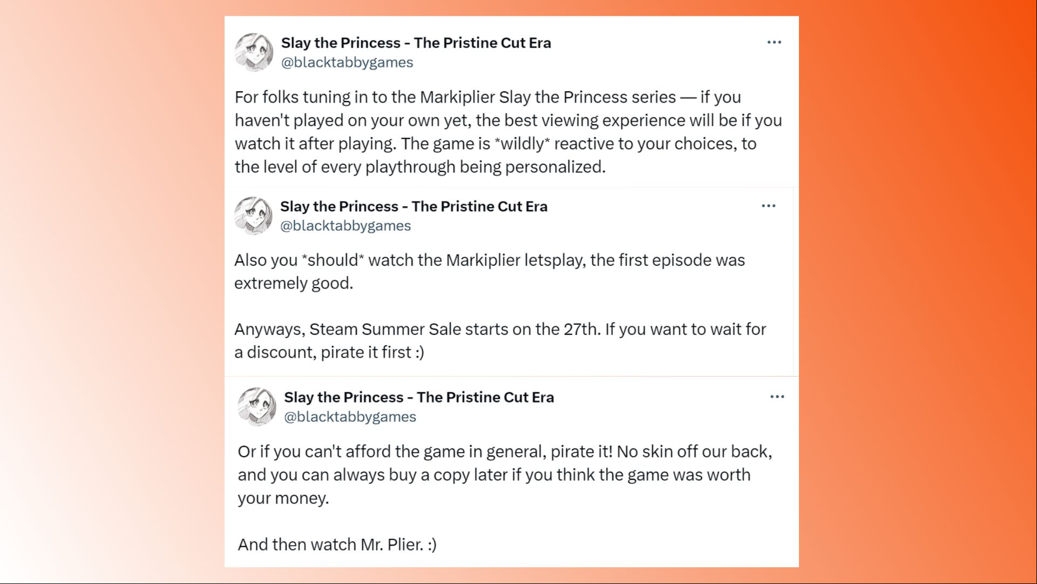Click the orange gradient background outside the tweets

tap(918, 292)
